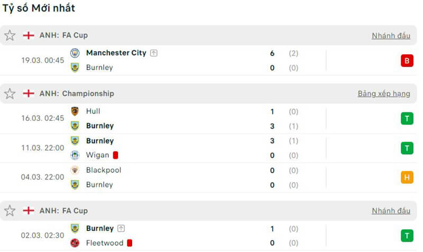Viewport: 423px width, 252px height.
Task: Click the red card next to Wigan
Action: 115,155
